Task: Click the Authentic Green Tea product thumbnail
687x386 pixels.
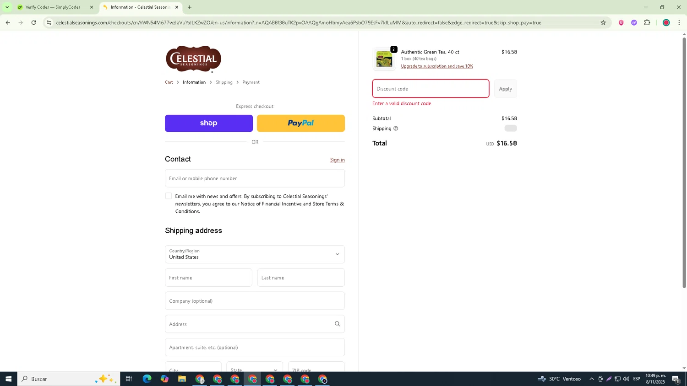Action: (384, 59)
